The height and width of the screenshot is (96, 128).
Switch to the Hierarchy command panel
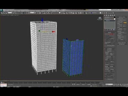[x=109, y=15]
